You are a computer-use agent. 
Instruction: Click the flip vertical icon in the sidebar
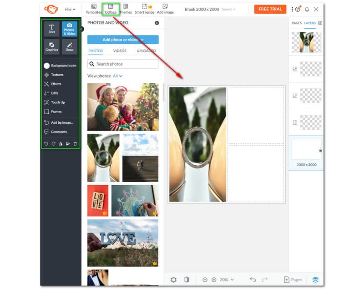point(68,144)
